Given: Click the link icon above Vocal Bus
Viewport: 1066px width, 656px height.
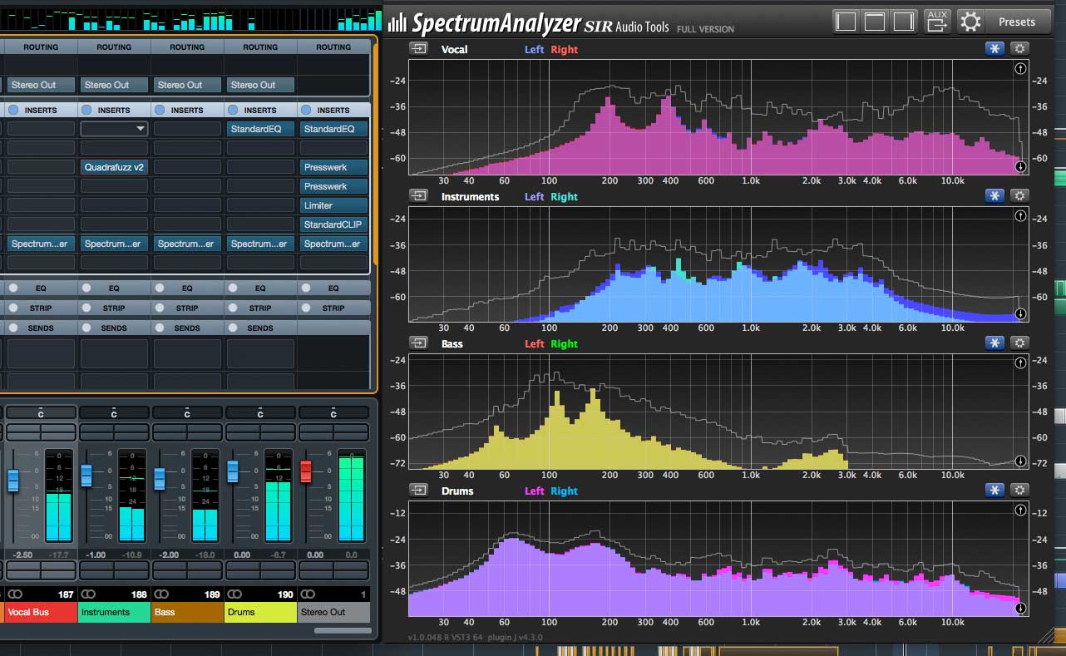Looking at the screenshot, I should tap(15, 594).
